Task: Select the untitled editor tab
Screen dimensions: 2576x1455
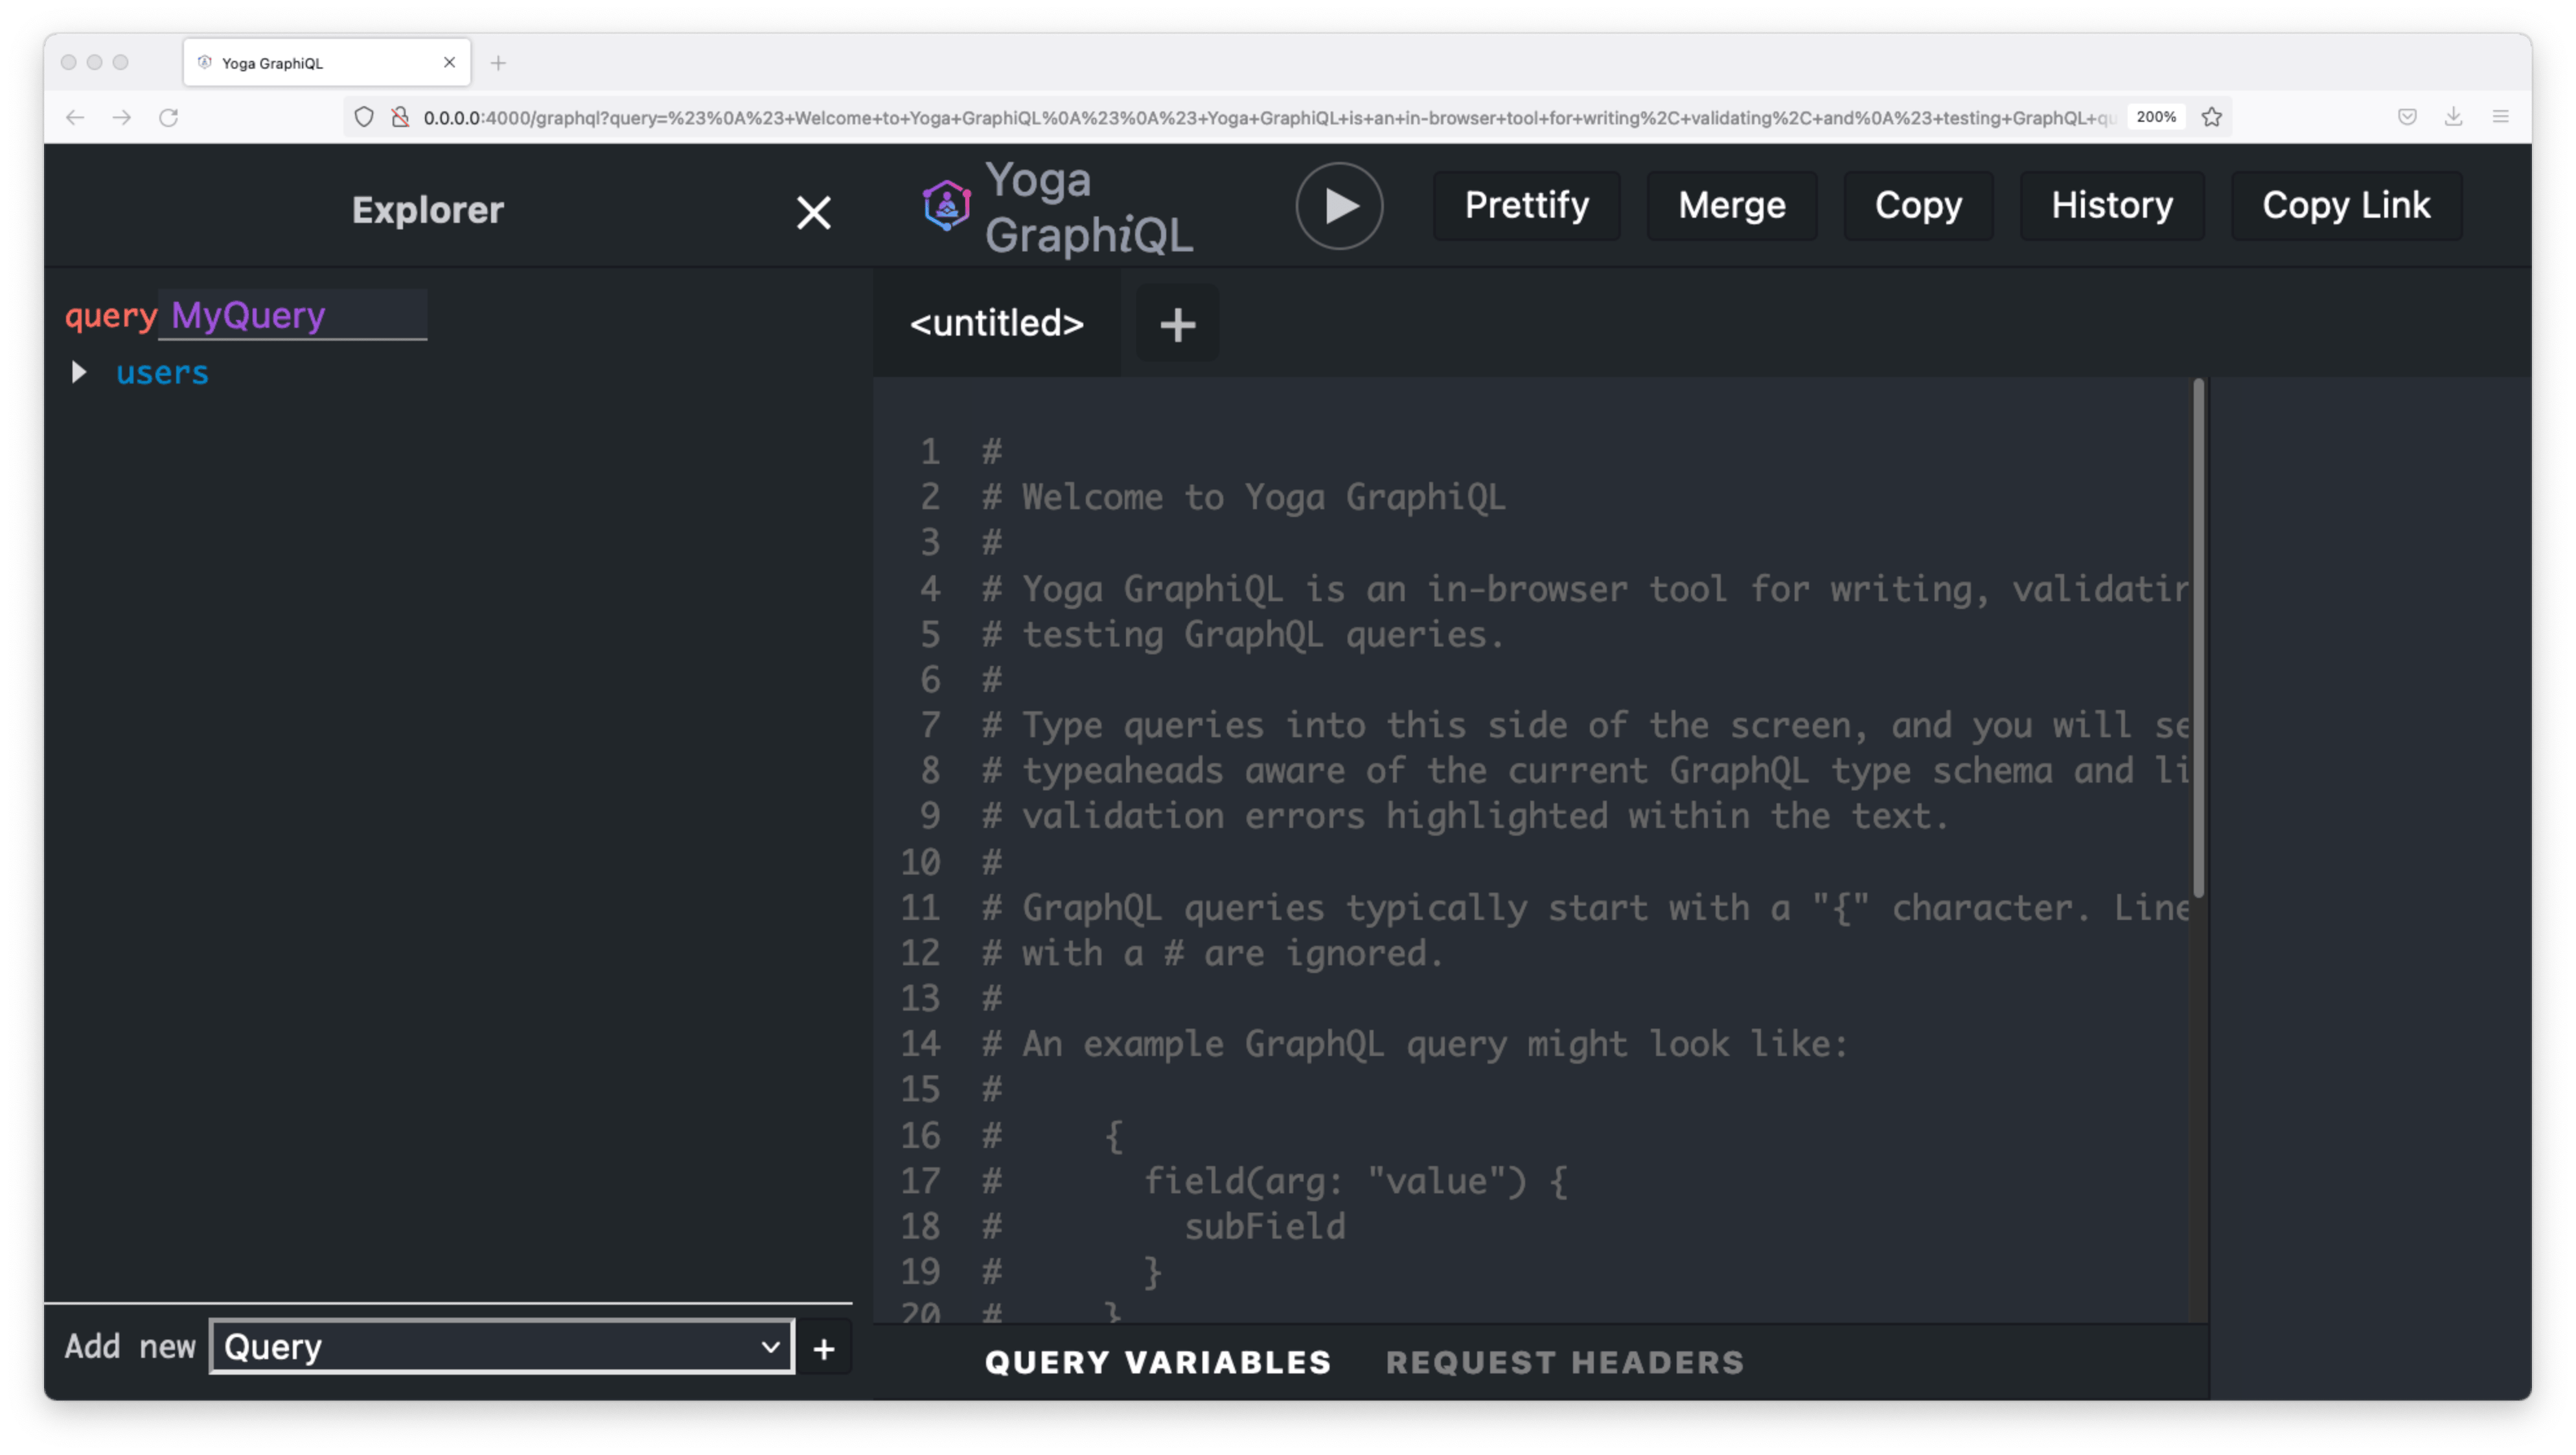Action: pyautogui.click(x=997, y=323)
